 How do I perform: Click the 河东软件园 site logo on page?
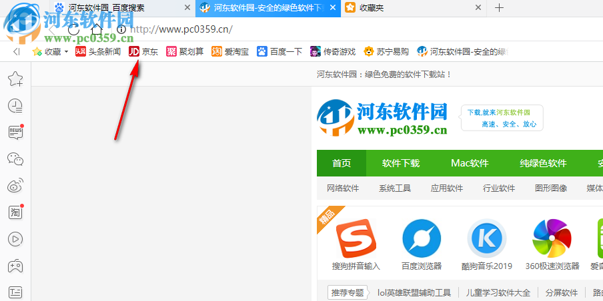tap(382, 118)
